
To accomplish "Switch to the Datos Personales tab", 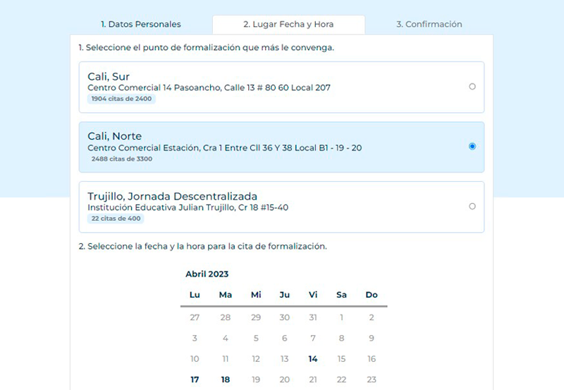I will [x=140, y=24].
